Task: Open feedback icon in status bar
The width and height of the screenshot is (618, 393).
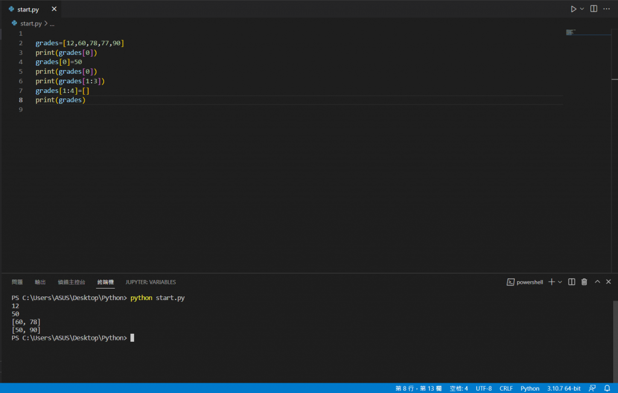Action: coord(593,388)
